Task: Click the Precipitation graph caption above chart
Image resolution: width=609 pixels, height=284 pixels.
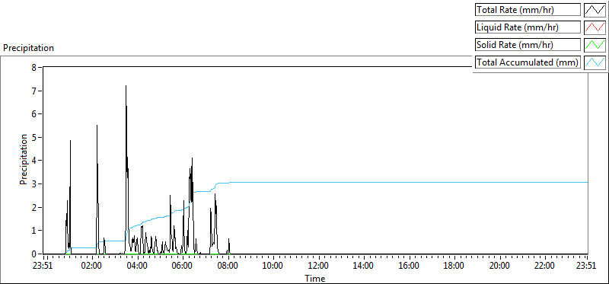Action: 28,48
